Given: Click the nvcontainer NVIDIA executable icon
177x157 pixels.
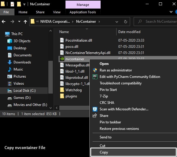Looking at the screenshot, I should tap(62, 59).
